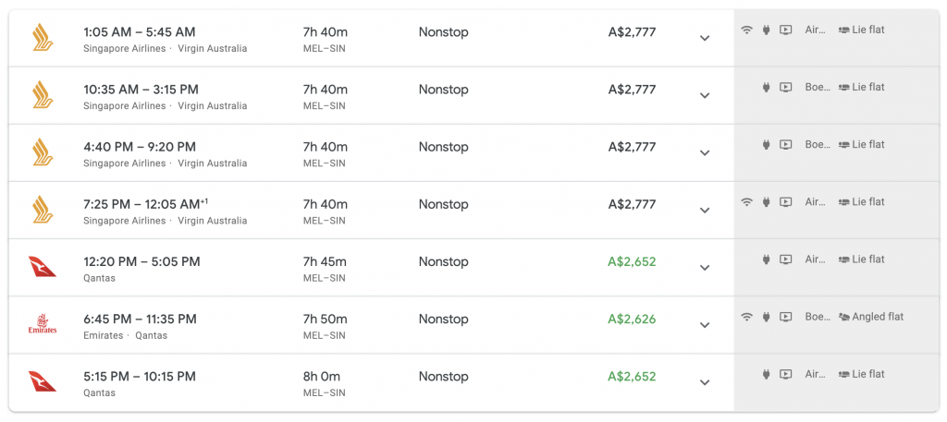The image size is (947, 422).
Task: Expand 5:15 PM Qantas flight details
Action: coord(704,382)
